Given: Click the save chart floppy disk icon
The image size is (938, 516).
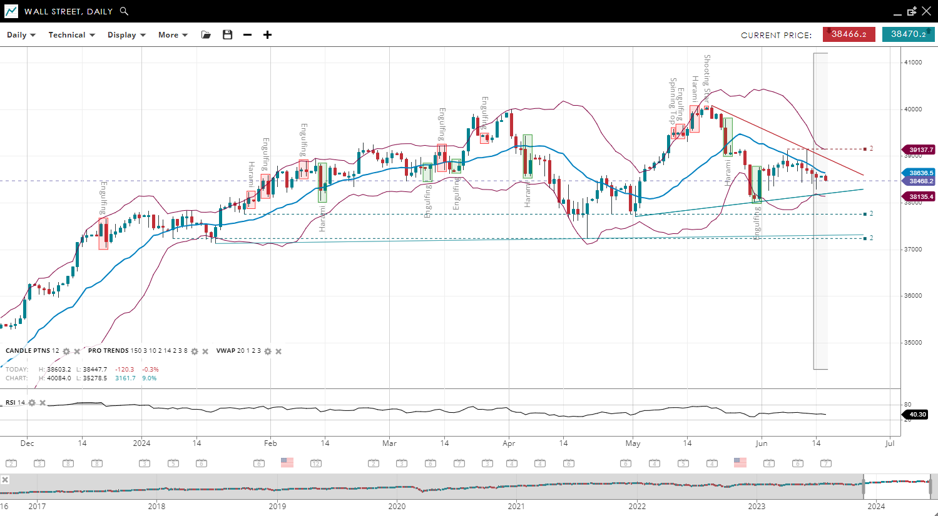Looking at the screenshot, I should point(228,35).
